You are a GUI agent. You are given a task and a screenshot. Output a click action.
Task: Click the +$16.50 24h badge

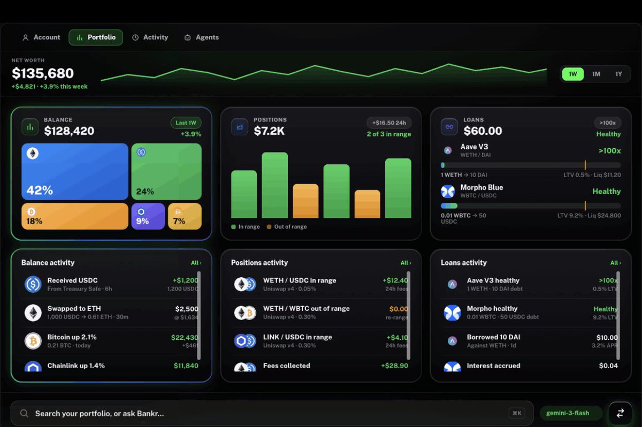click(x=389, y=123)
